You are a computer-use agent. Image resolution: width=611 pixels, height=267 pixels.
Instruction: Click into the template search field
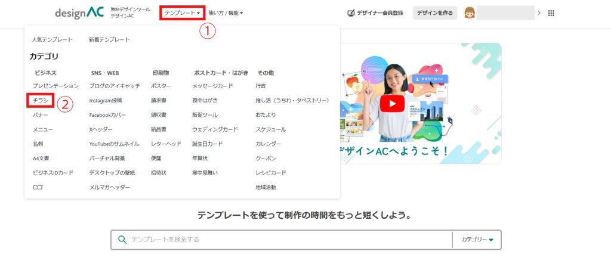[286, 240]
